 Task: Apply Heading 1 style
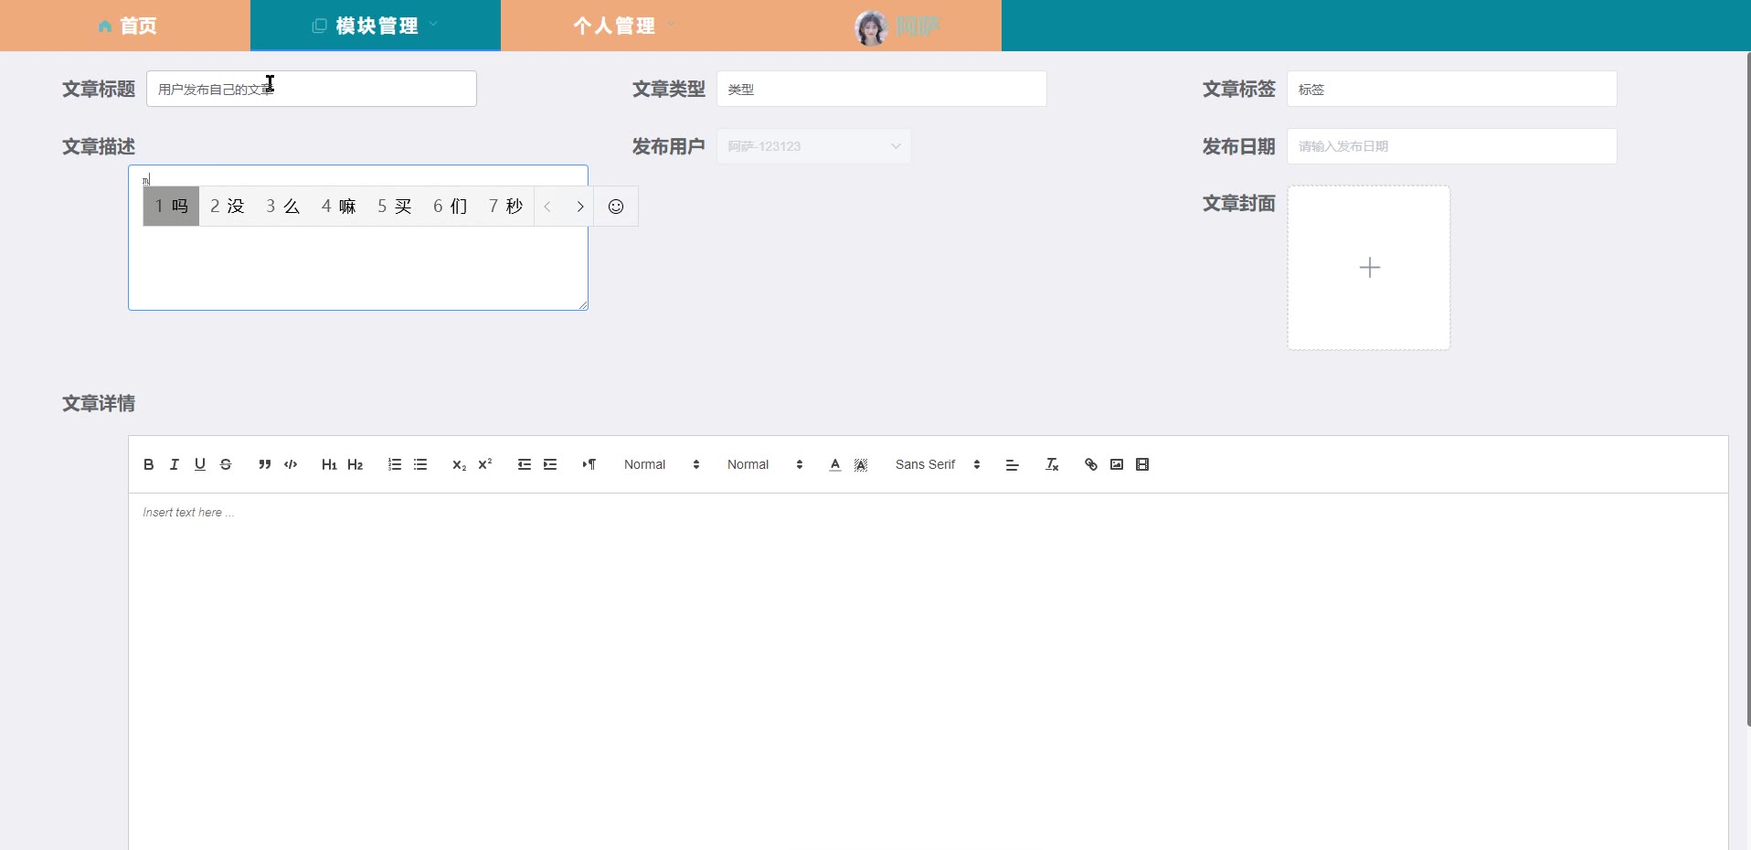pyautogui.click(x=329, y=464)
